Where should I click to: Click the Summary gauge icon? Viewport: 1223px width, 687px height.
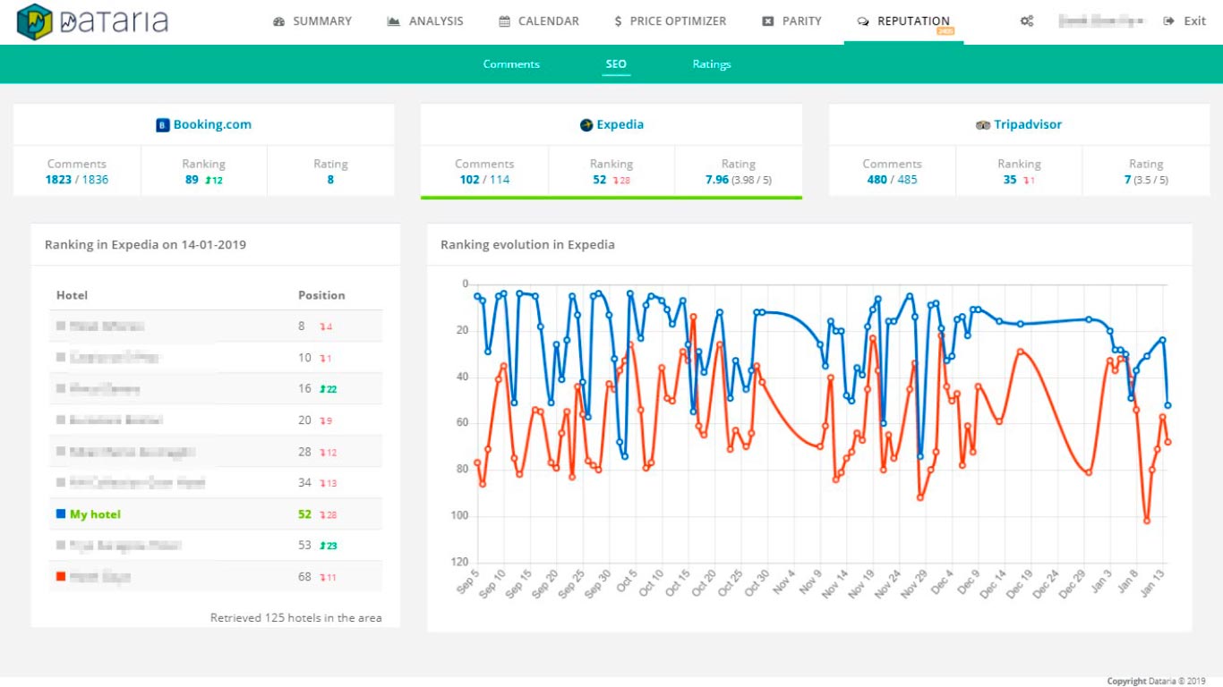(278, 21)
